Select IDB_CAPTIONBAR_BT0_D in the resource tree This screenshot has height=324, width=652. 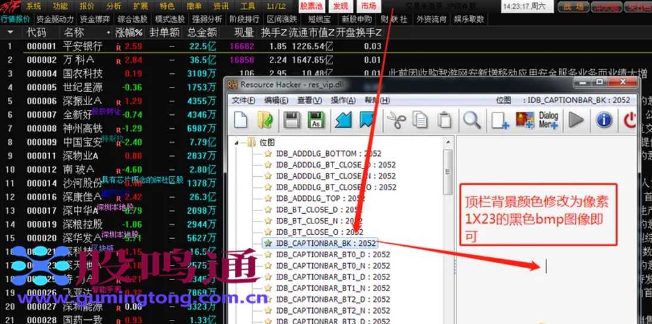[333, 254]
